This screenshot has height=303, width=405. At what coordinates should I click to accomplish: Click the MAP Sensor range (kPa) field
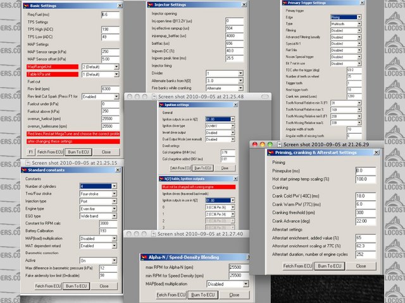point(111,52)
